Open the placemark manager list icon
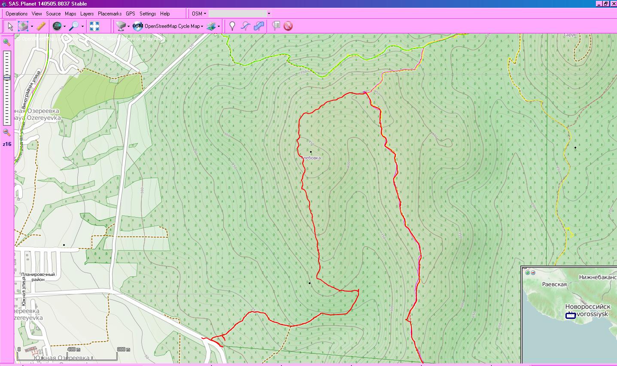The height and width of the screenshot is (366, 617). coord(277,26)
